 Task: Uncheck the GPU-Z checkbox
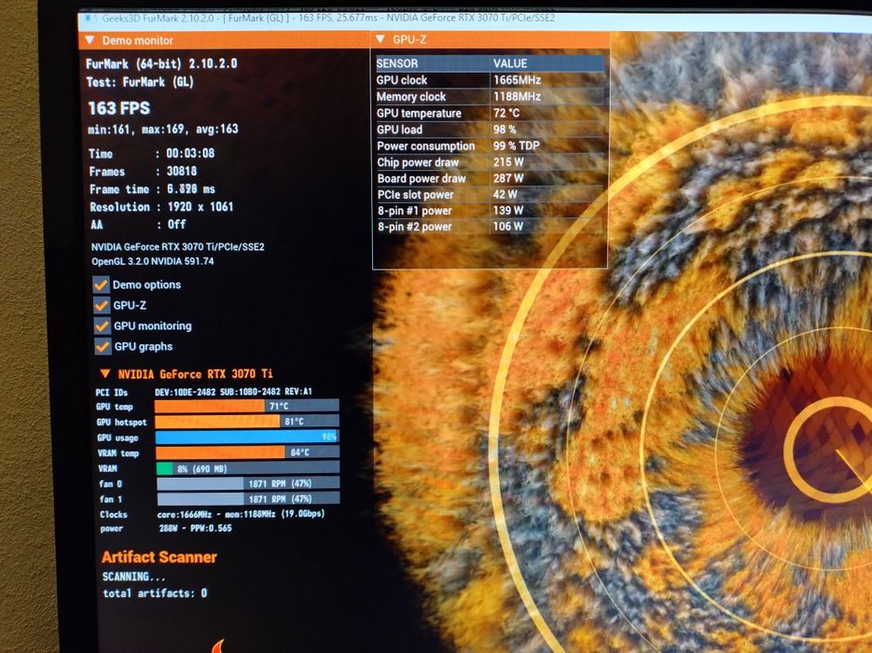point(102,305)
